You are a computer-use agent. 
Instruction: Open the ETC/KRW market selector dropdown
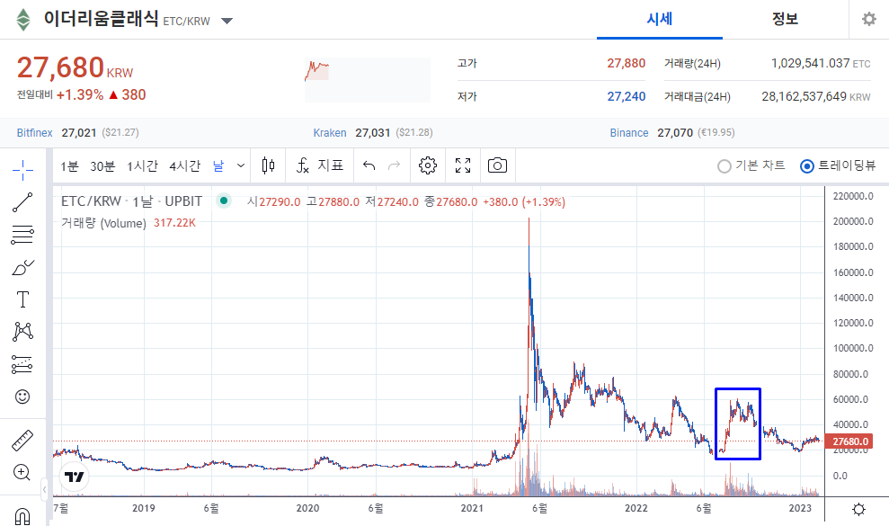click(x=227, y=21)
